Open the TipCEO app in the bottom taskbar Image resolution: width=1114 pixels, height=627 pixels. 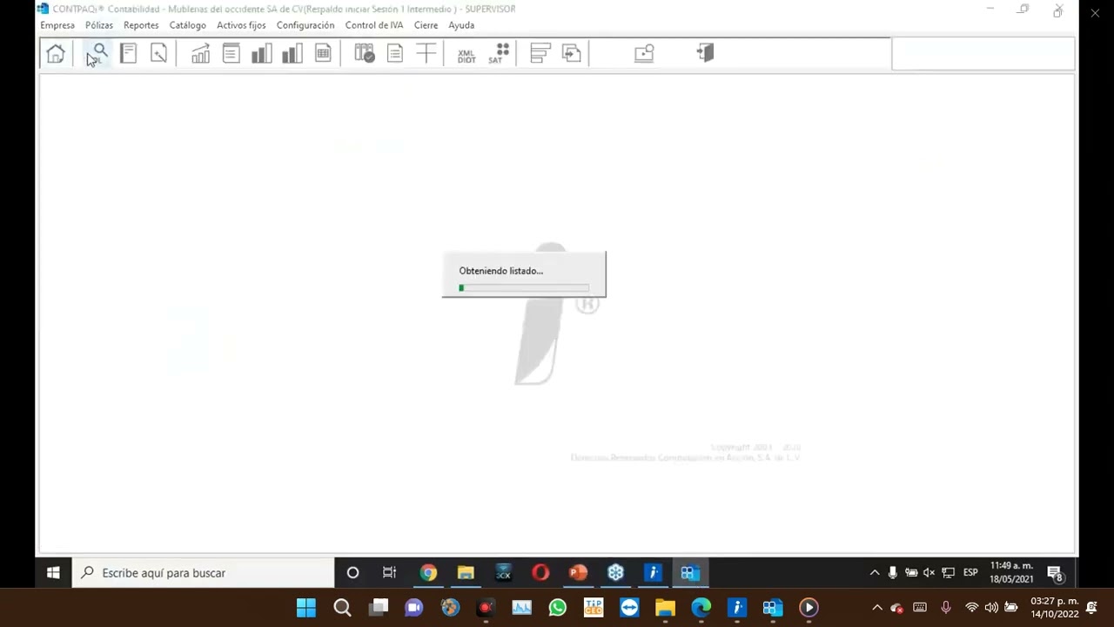coord(594,608)
